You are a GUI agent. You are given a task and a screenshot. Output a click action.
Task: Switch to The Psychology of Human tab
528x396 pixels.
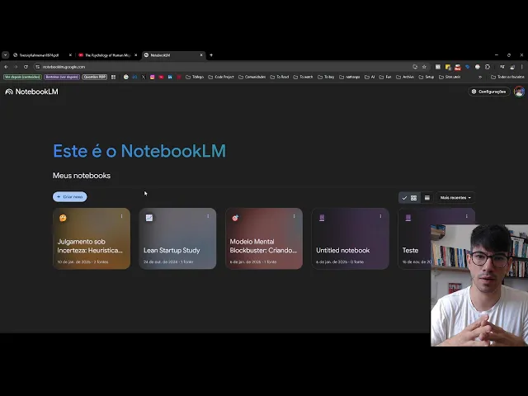click(108, 55)
